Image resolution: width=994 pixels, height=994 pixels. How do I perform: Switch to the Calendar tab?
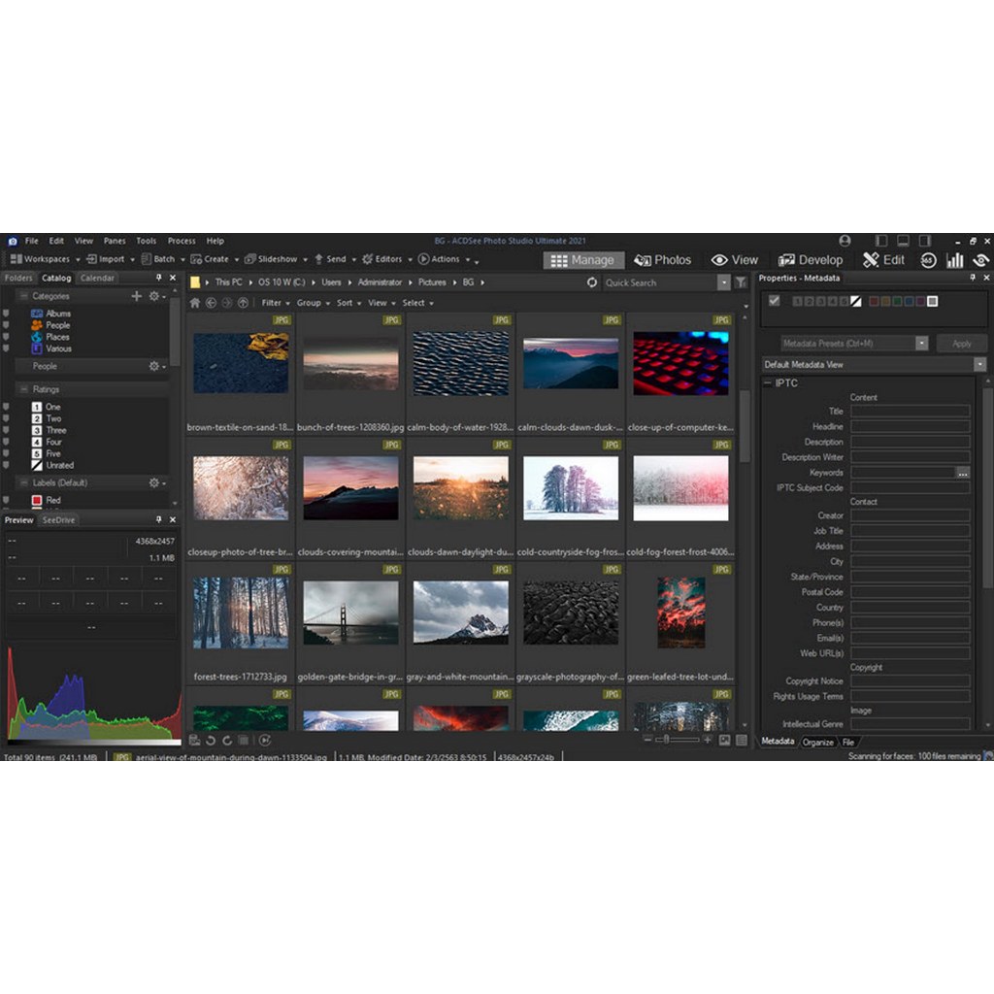pyautogui.click(x=97, y=277)
